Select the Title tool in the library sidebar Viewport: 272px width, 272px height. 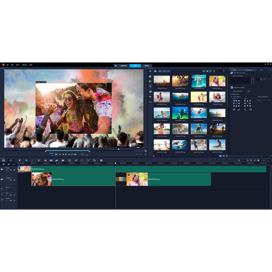[150, 86]
